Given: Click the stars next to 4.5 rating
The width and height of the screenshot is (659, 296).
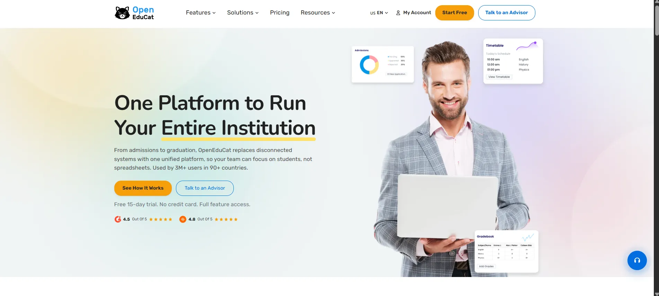Looking at the screenshot, I should pos(161,219).
